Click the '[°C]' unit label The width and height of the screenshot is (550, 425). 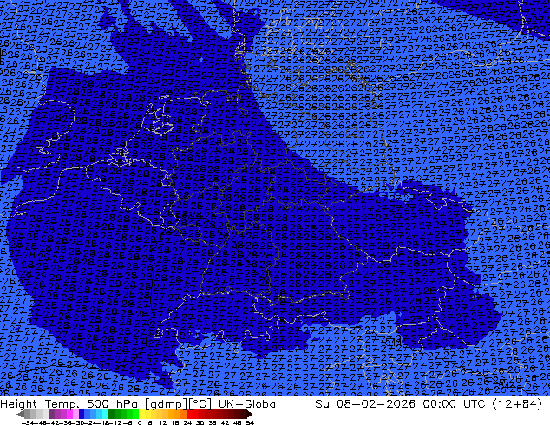[200, 404]
